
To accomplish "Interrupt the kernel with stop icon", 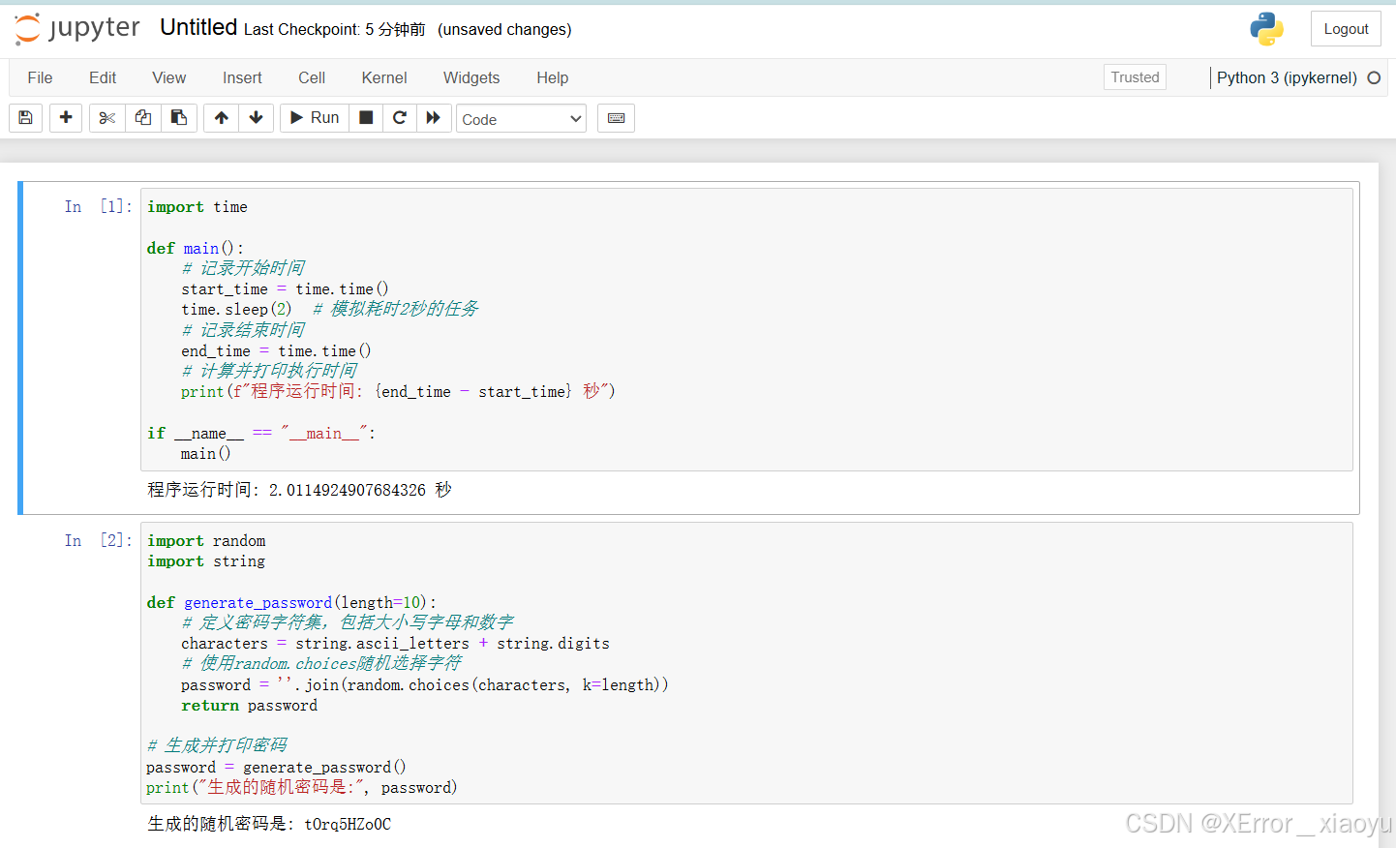I will tap(366, 118).
